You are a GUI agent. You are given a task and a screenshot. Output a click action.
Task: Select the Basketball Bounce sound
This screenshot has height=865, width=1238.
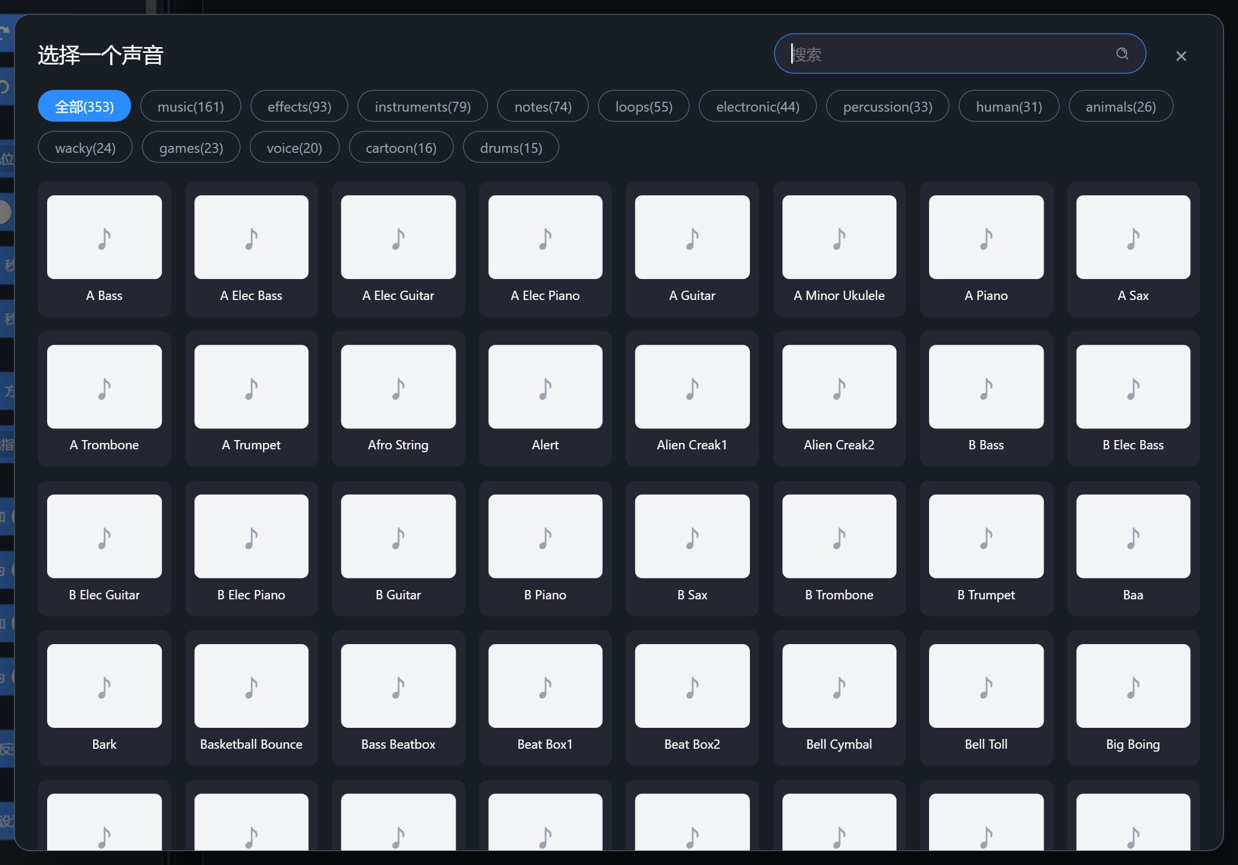[x=251, y=698]
